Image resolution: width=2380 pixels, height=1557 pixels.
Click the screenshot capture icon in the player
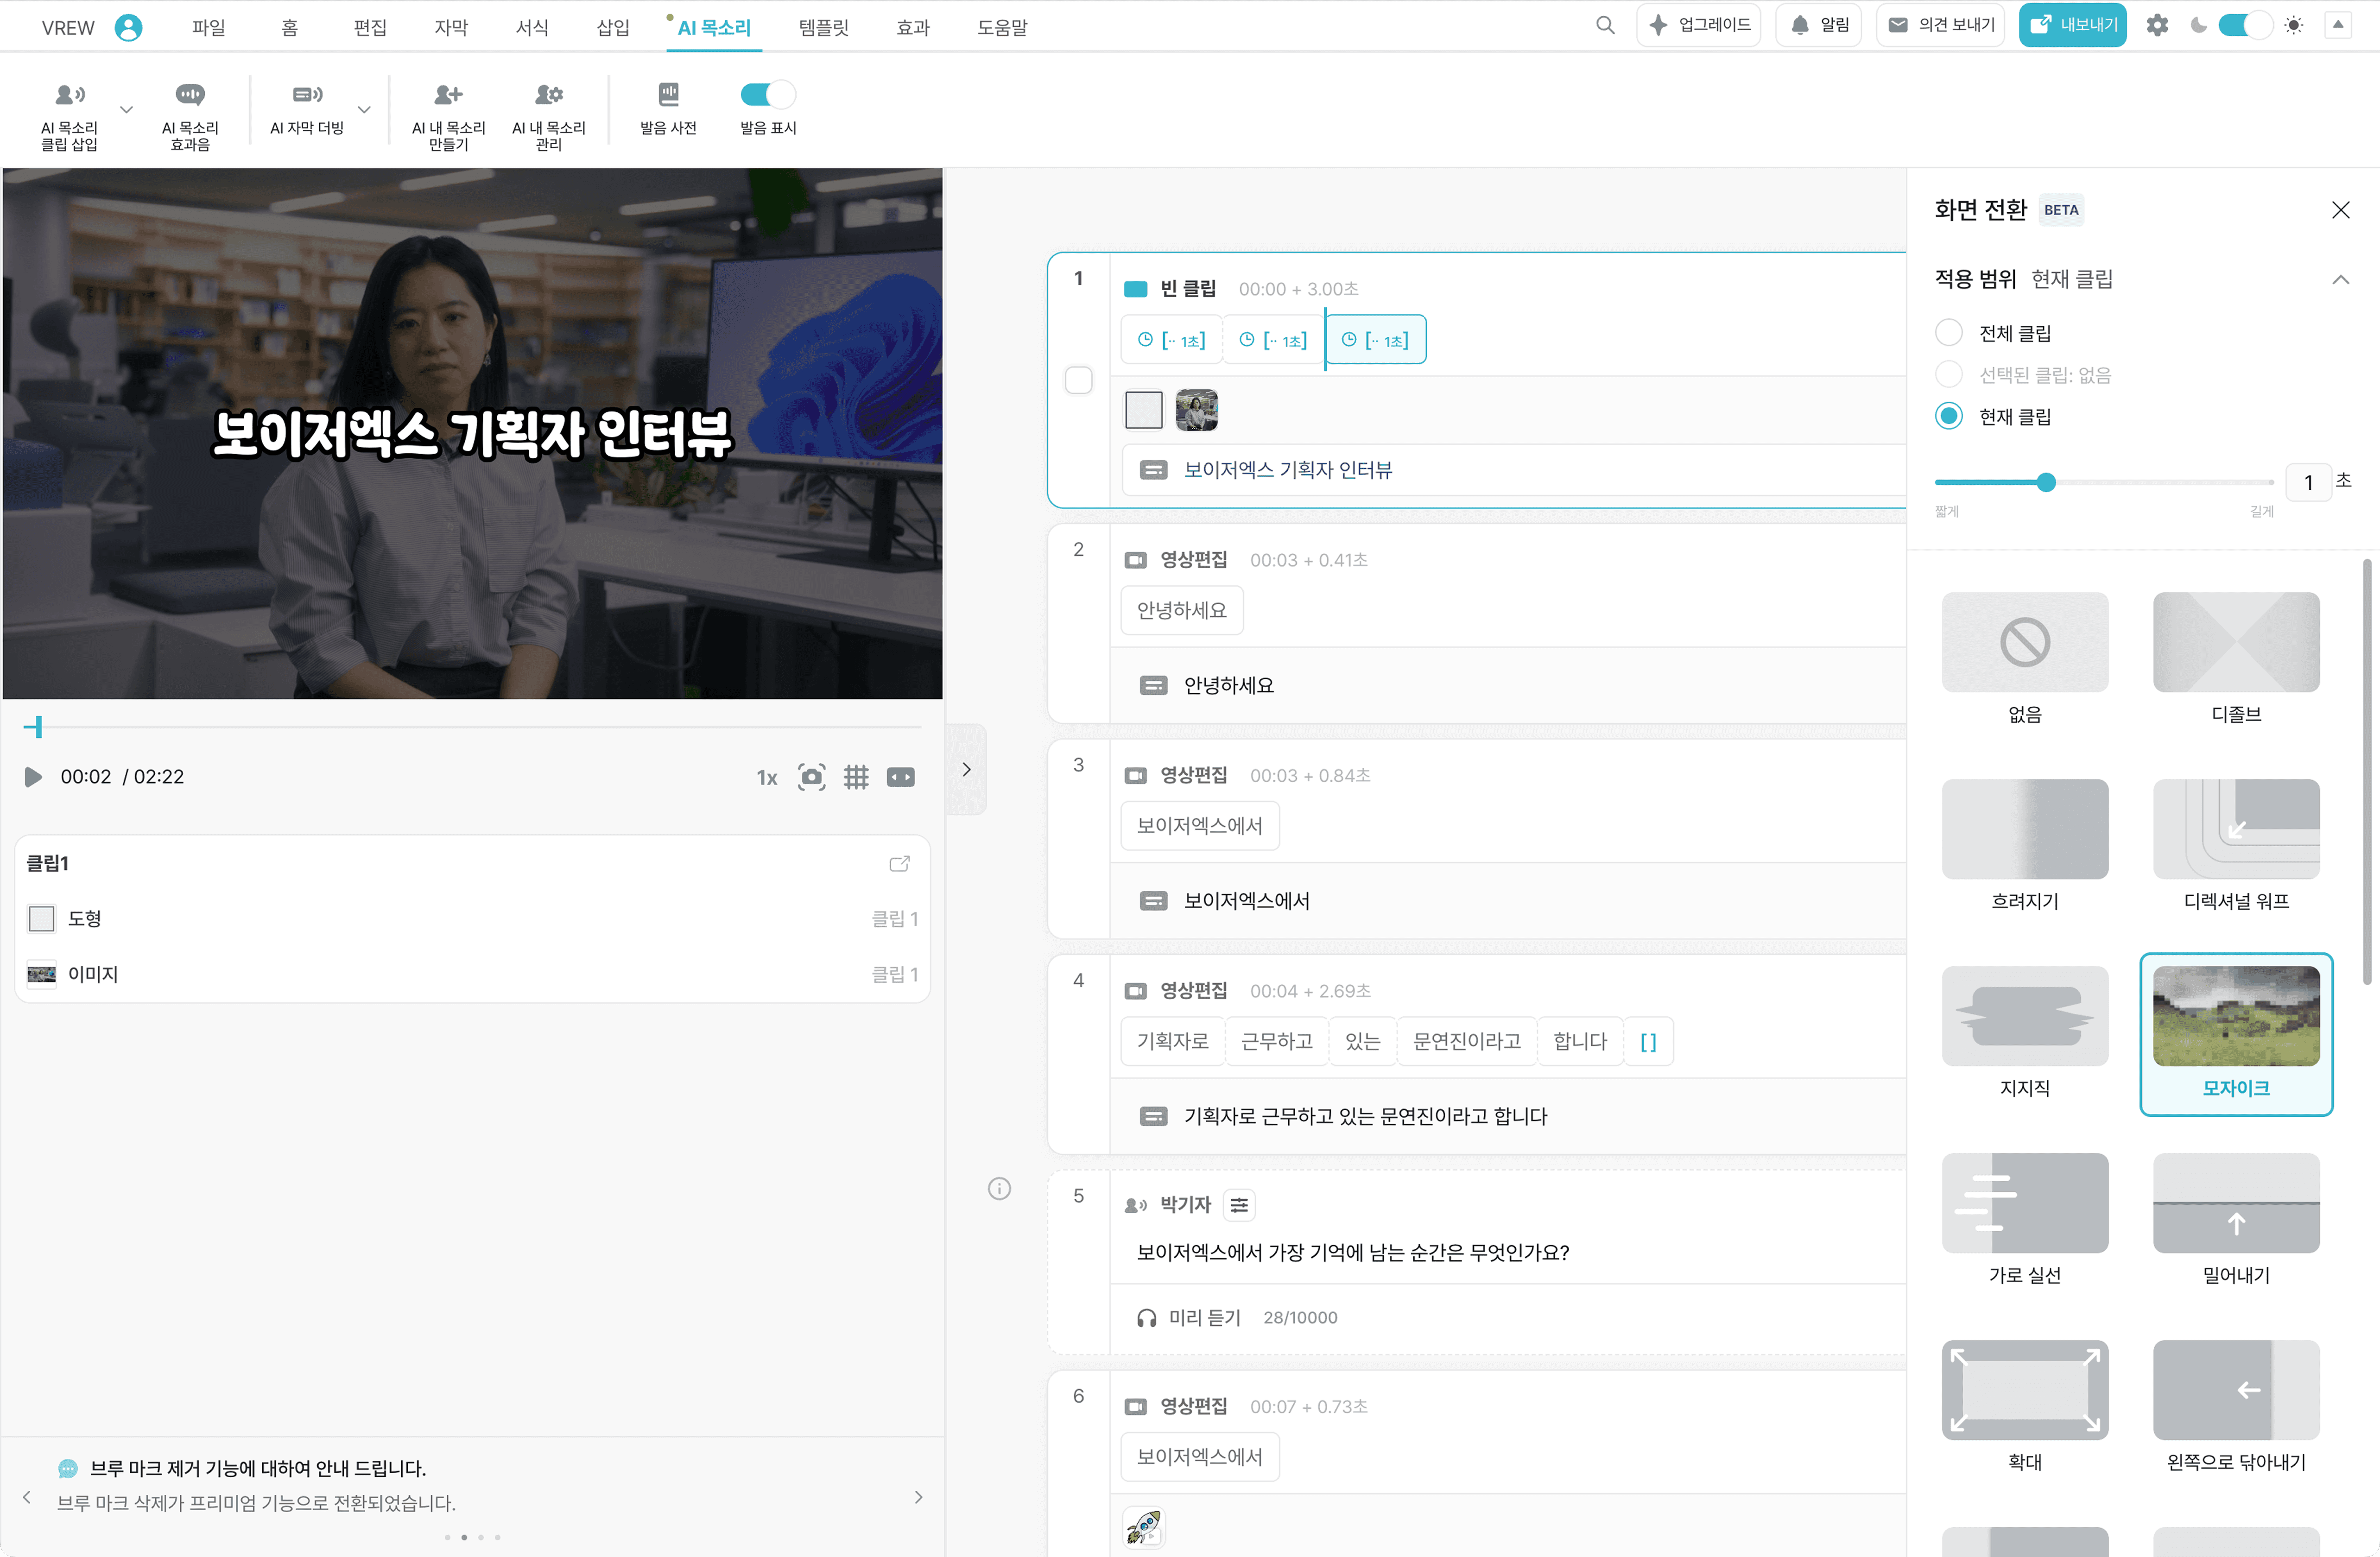tap(811, 777)
